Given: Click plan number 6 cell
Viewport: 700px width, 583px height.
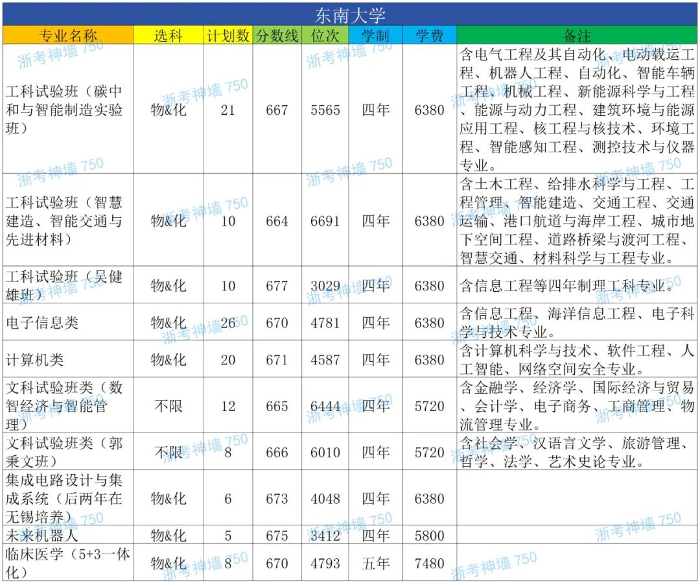Looking at the screenshot, I should [x=228, y=499].
